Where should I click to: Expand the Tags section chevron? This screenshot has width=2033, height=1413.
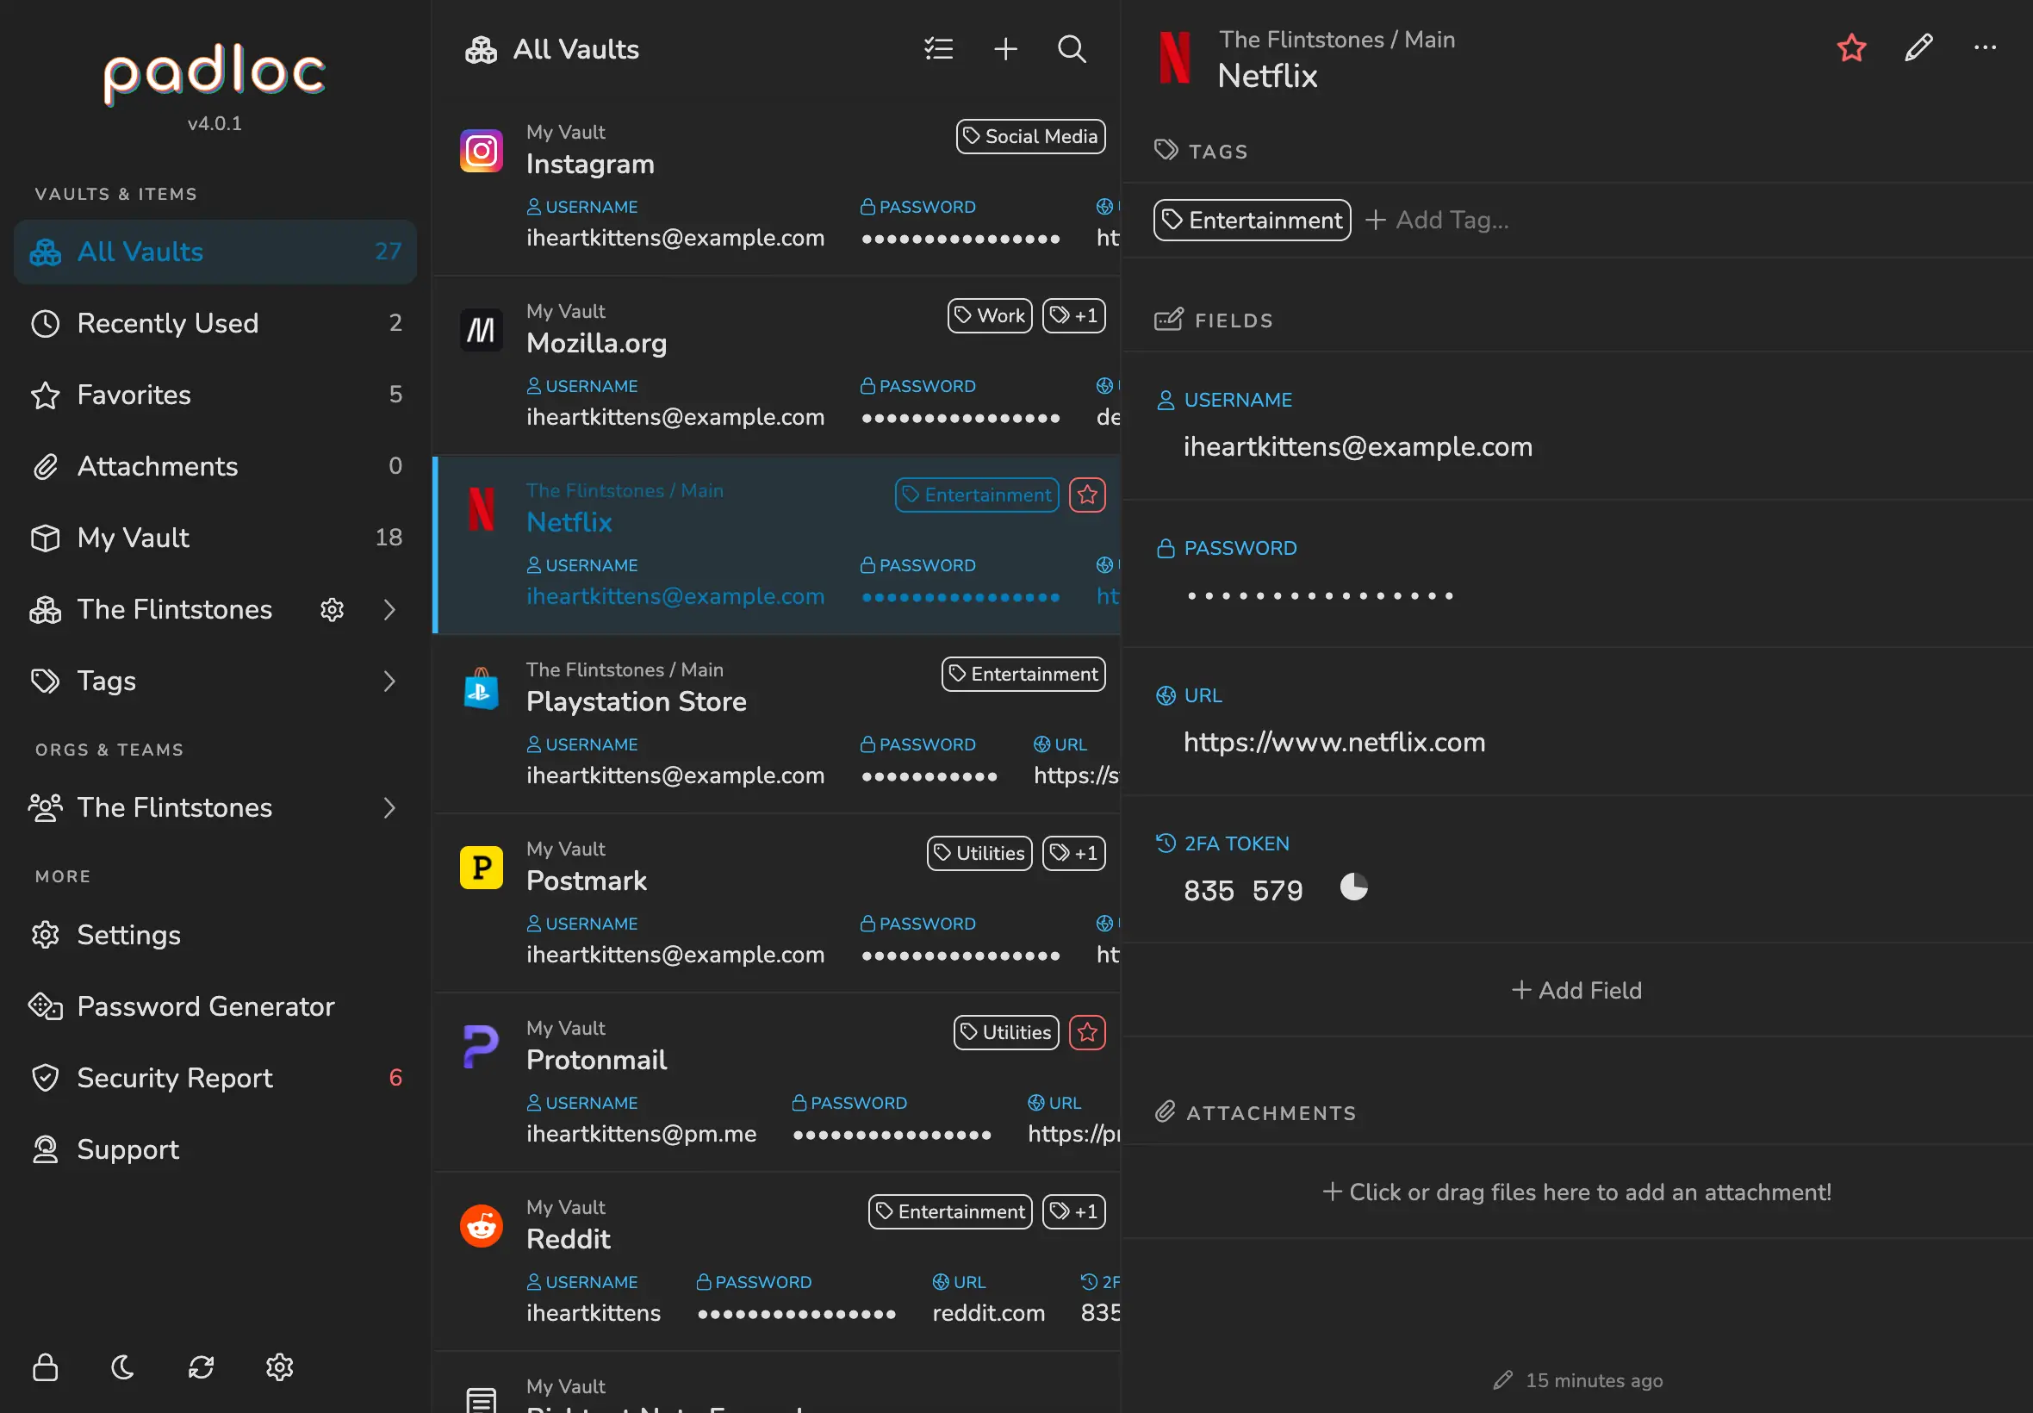pyautogui.click(x=389, y=681)
